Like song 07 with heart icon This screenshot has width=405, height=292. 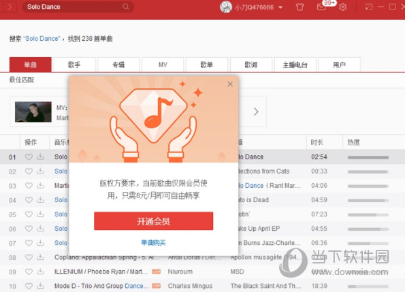tap(29, 243)
